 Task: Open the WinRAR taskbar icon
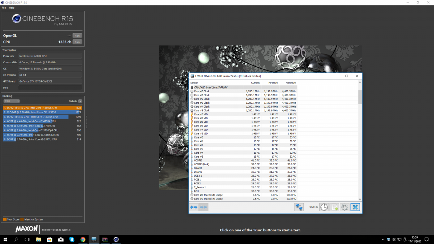105,239
